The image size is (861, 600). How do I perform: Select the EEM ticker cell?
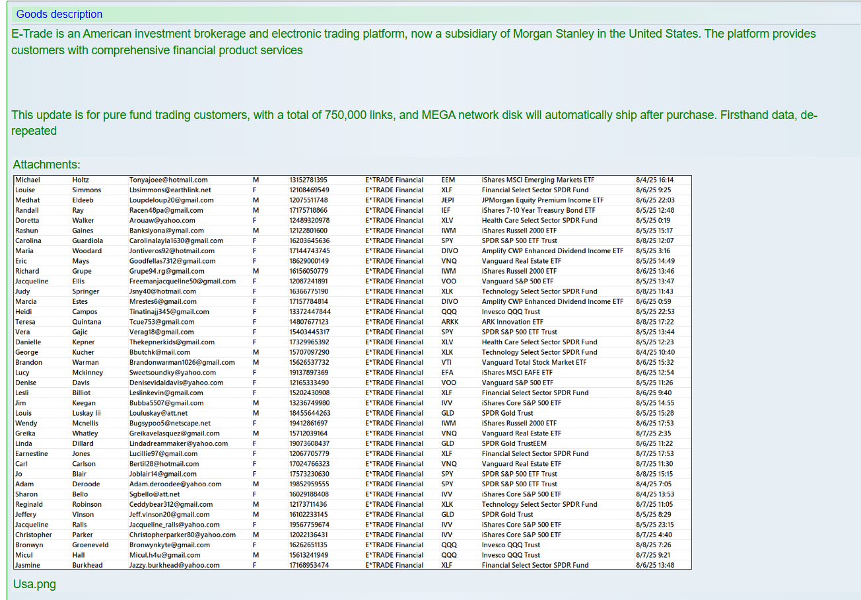click(x=449, y=180)
